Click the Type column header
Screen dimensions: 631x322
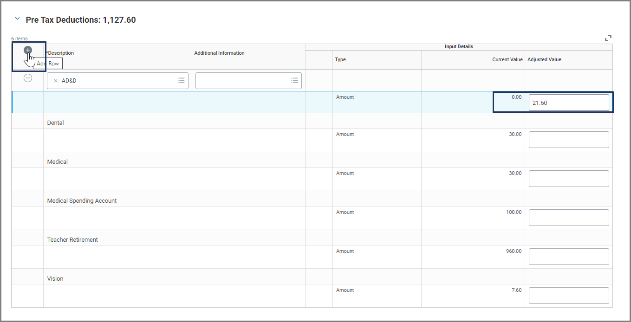[x=340, y=59]
